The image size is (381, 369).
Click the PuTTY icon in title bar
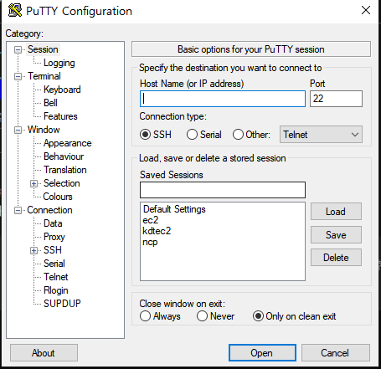coord(15,11)
